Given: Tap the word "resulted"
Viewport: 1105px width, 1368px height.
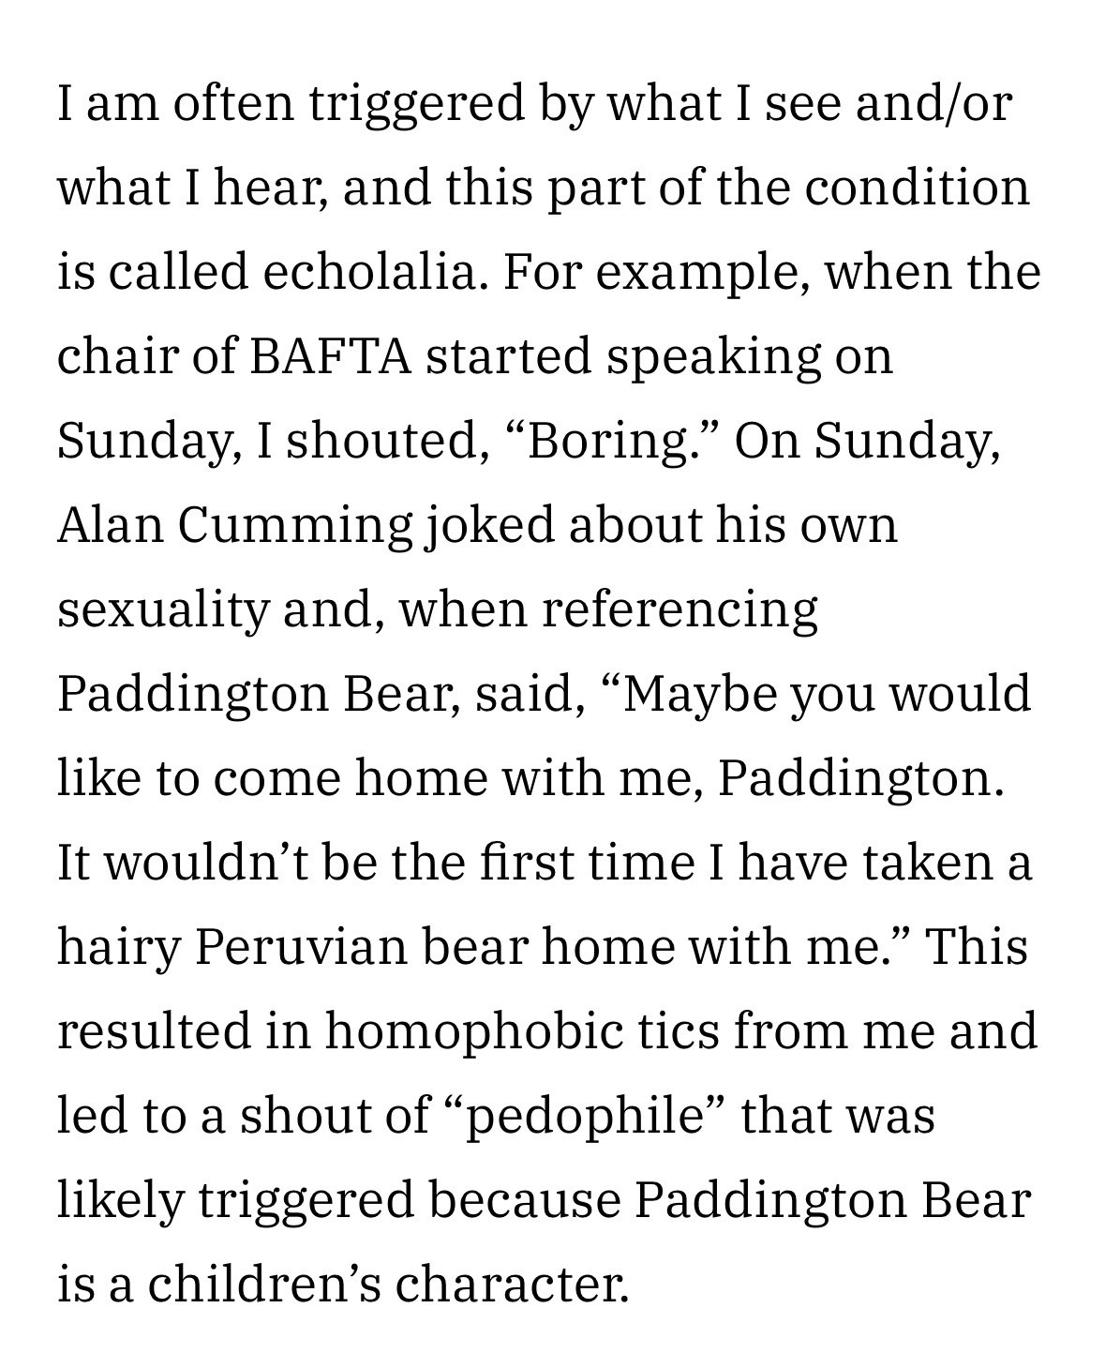Looking at the screenshot, I should point(155,1031).
